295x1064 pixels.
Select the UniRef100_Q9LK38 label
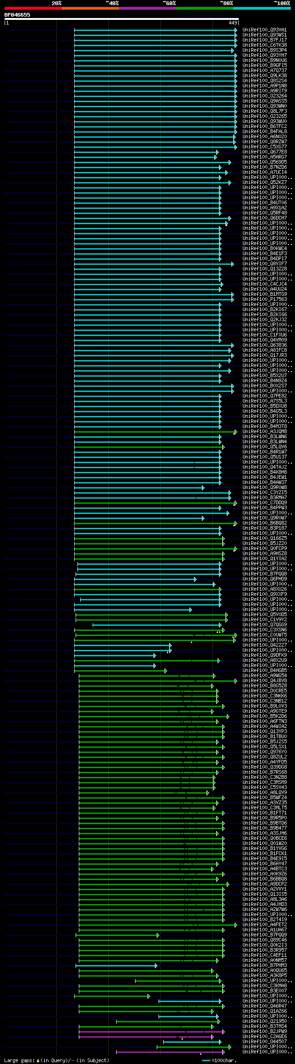point(265,76)
